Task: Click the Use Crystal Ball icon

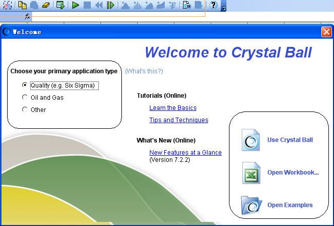Action: click(x=251, y=140)
